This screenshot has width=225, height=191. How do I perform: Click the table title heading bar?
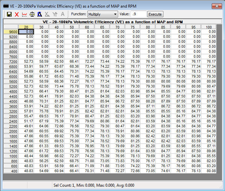pos(112,22)
